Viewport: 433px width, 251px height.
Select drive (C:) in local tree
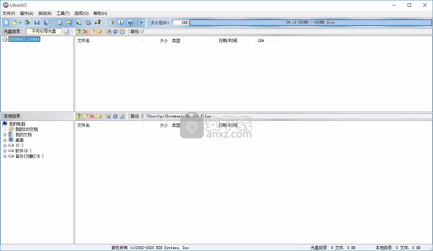(20, 145)
